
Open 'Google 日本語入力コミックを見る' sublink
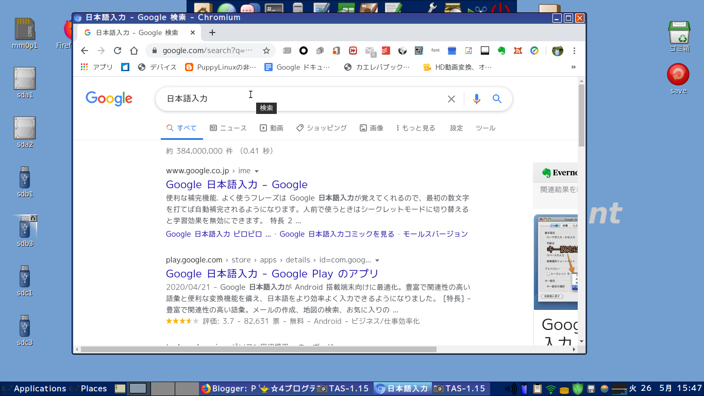[x=337, y=234]
